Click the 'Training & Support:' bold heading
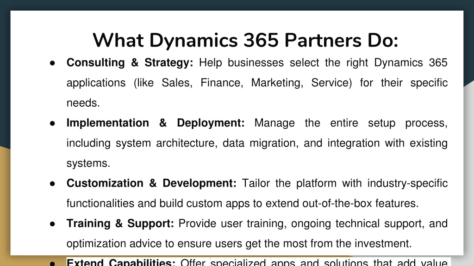Screen dimensions: 474x266 click(x=120, y=224)
